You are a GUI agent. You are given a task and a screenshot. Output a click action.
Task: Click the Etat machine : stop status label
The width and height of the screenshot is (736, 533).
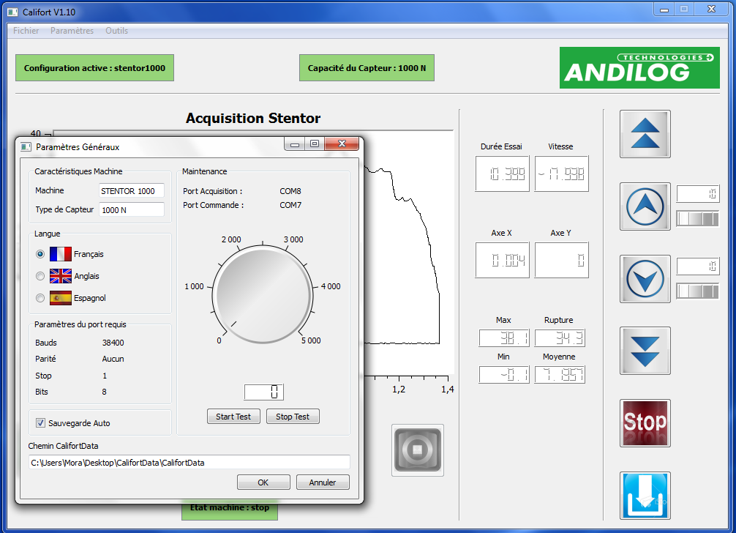230,509
